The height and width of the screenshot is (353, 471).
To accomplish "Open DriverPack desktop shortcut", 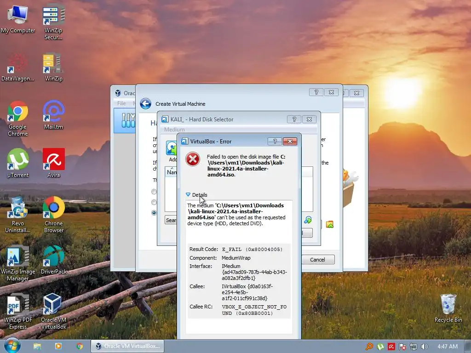I will click(53, 260).
